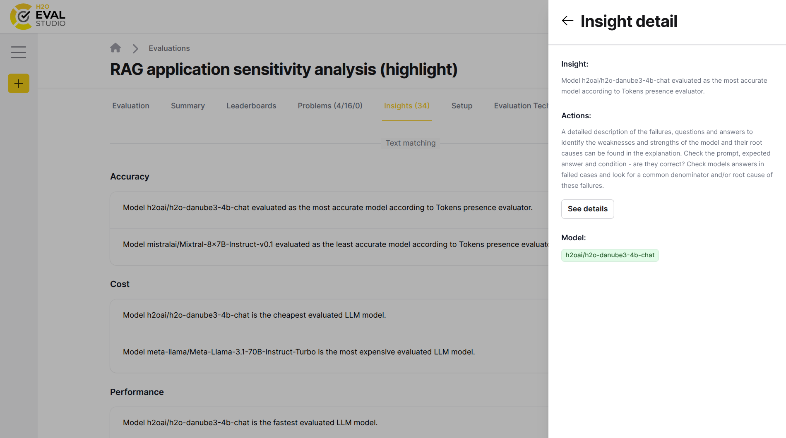Click the back arrow in Insight detail panel
This screenshot has height=438, width=786.
pyautogui.click(x=567, y=21)
